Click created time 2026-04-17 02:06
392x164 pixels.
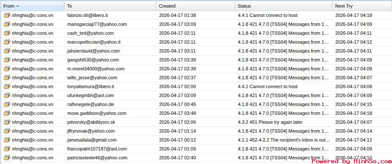pos(177,122)
